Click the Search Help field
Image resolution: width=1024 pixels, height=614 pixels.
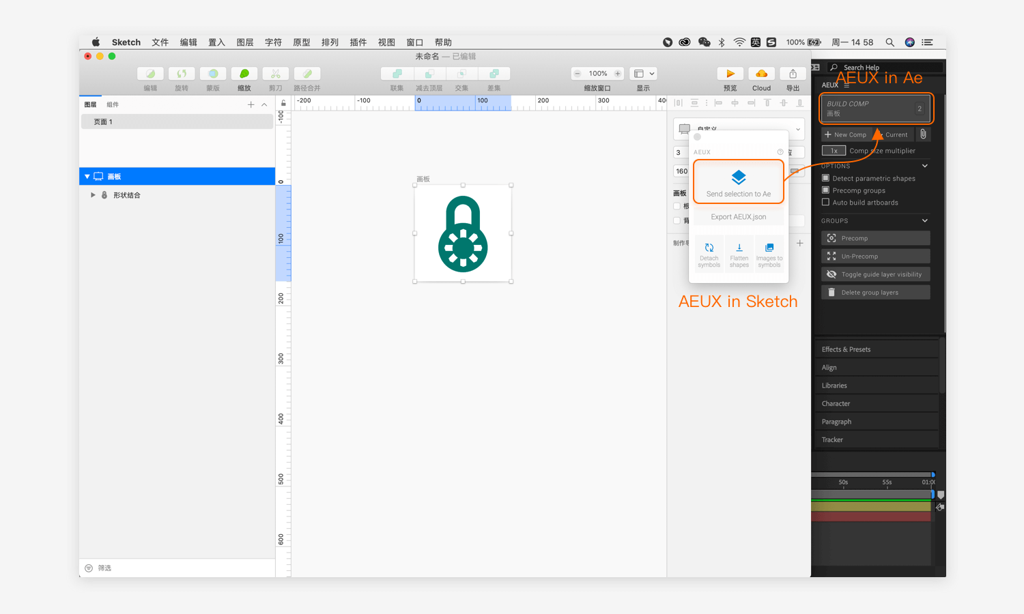click(x=885, y=68)
